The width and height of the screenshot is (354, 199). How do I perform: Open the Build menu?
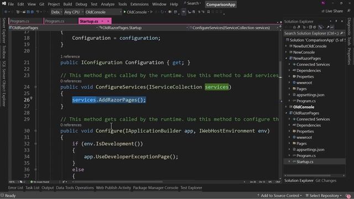coord(67,4)
